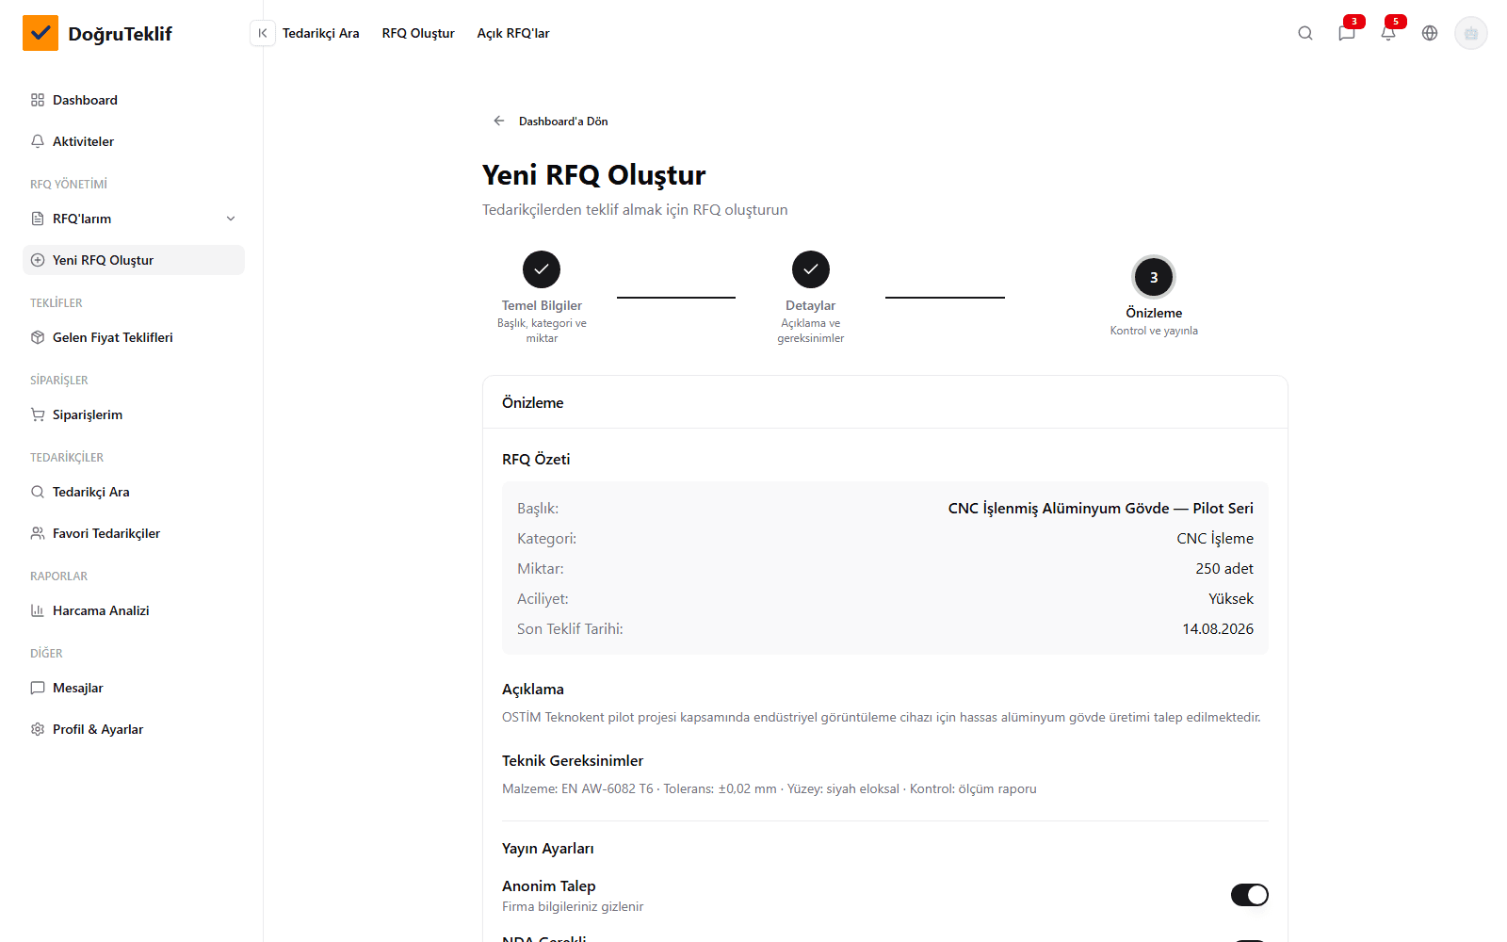Click the 'RFQ Özeti' section heading
1507x942 pixels.
536,459
